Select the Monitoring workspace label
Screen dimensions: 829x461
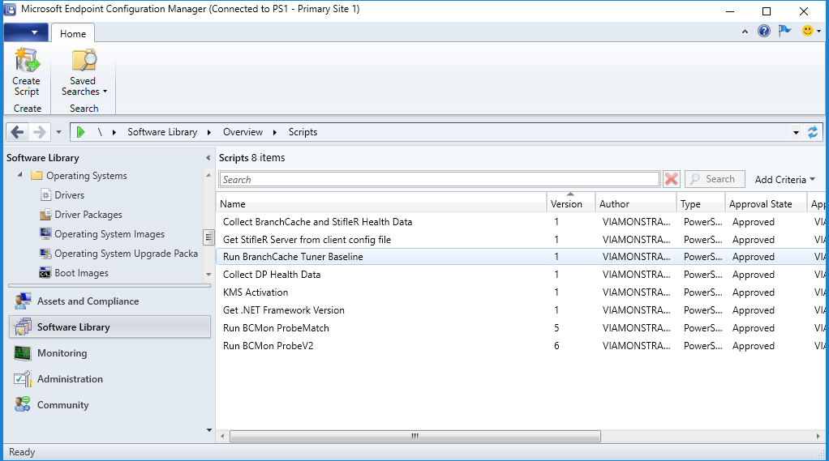[x=62, y=352]
